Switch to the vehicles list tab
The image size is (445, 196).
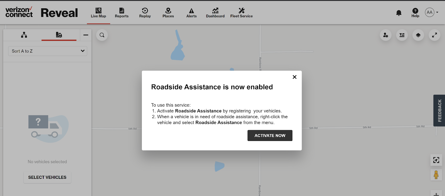pos(59,35)
